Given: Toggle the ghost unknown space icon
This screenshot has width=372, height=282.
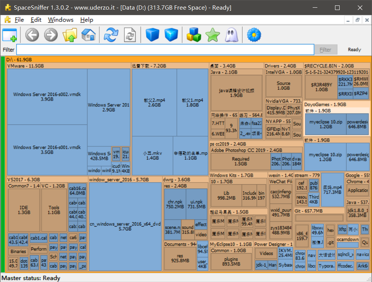Looking at the screenshot, I should (231, 35).
